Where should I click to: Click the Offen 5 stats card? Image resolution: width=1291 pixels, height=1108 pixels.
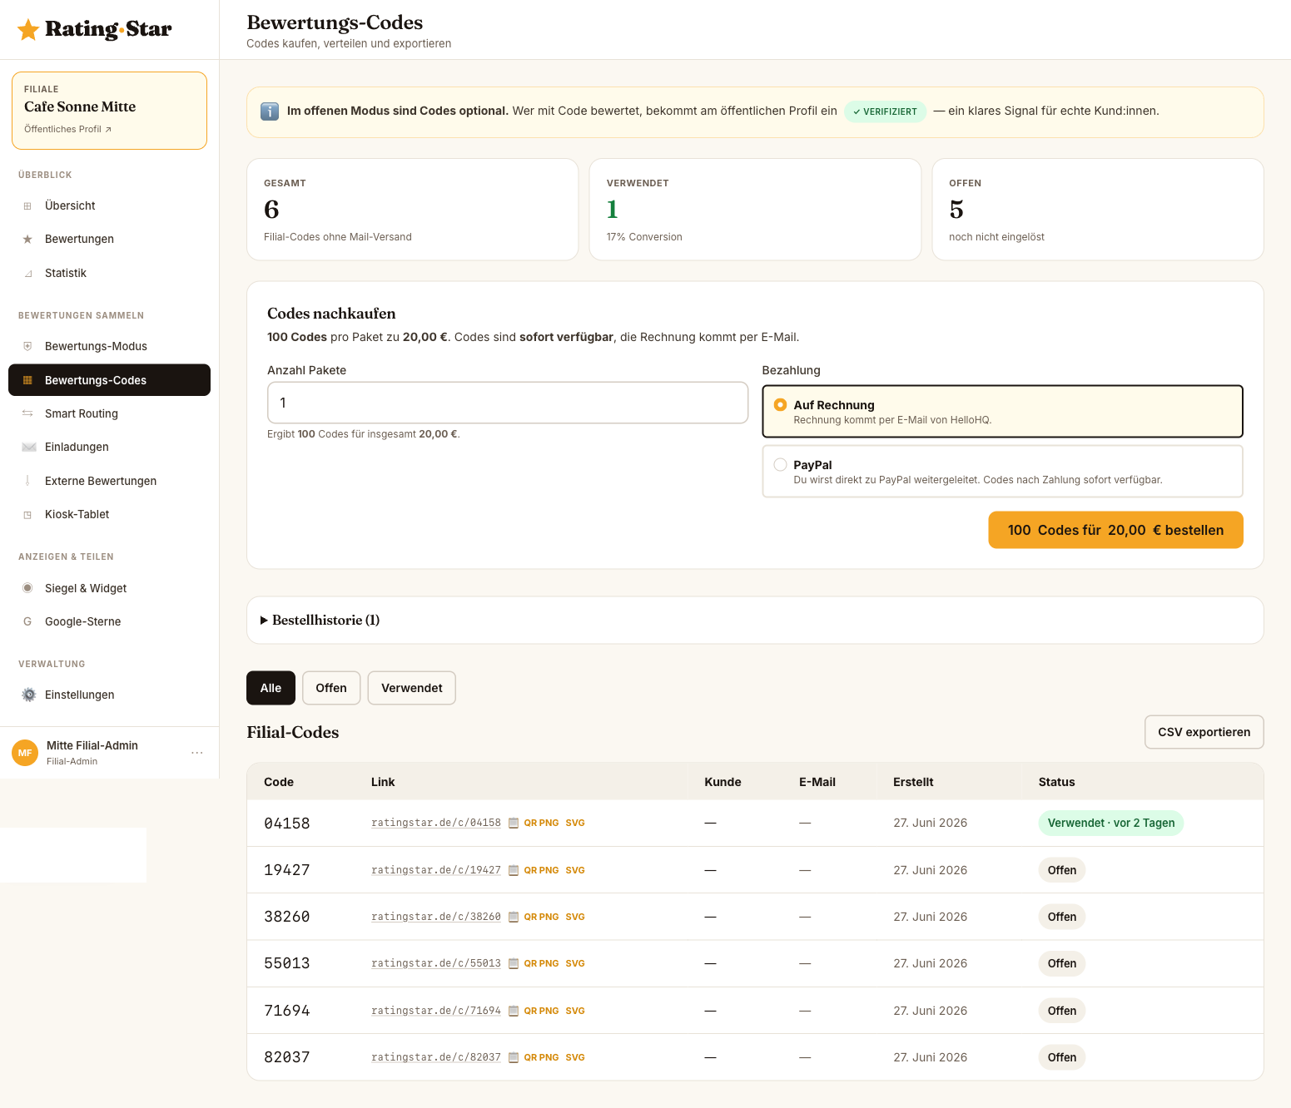(1098, 210)
